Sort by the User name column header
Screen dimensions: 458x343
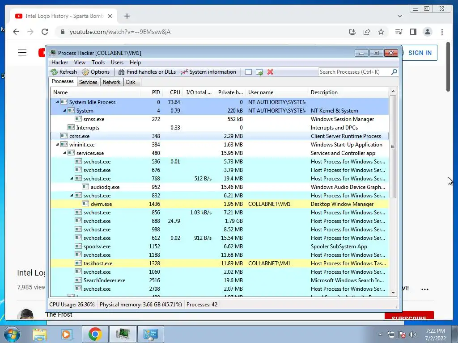click(276, 92)
